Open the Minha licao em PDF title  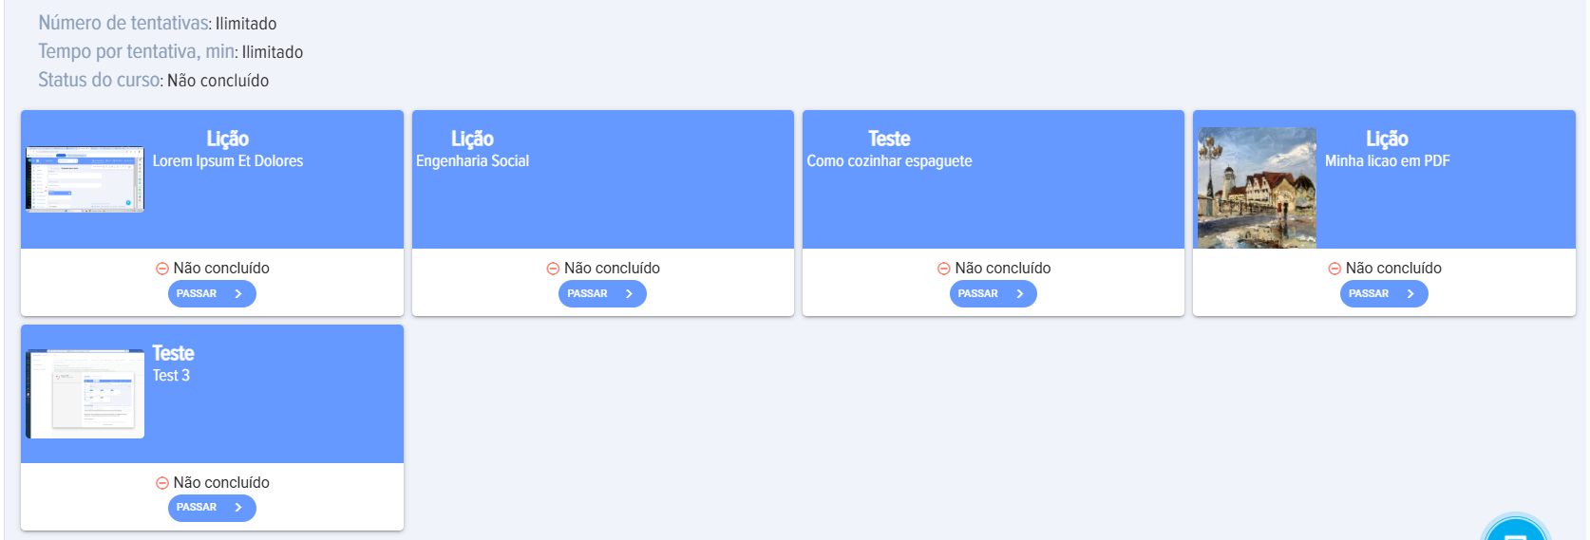1387,161
